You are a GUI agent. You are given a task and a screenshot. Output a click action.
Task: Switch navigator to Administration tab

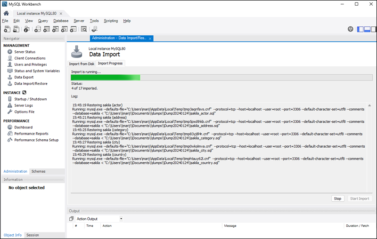(x=16, y=171)
